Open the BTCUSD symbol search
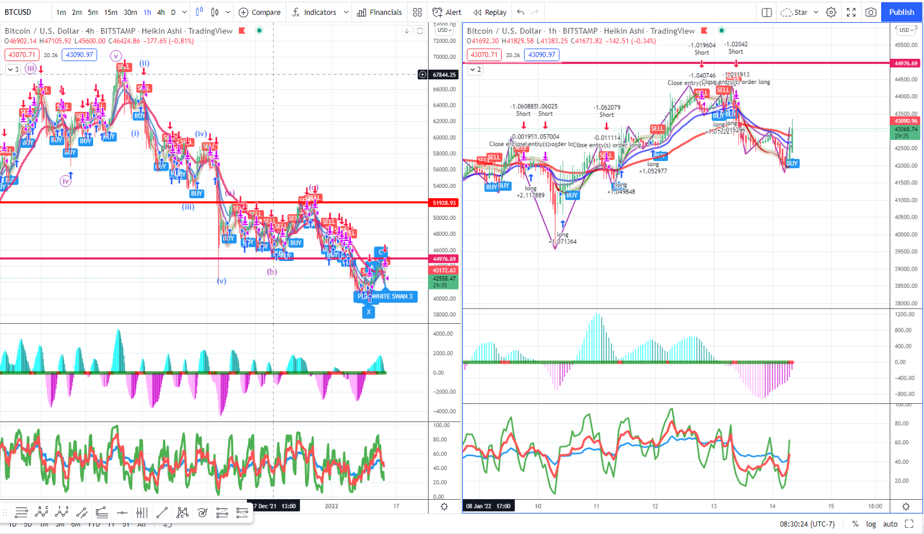This screenshot has height=534, width=924. coord(18,12)
